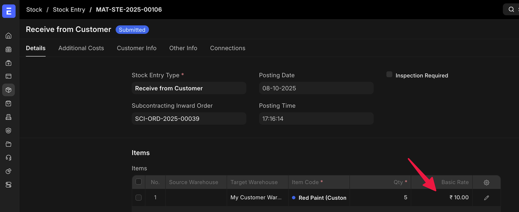Open the Posting Date picker field
Image resolution: width=519 pixels, height=212 pixels.
coord(316,88)
